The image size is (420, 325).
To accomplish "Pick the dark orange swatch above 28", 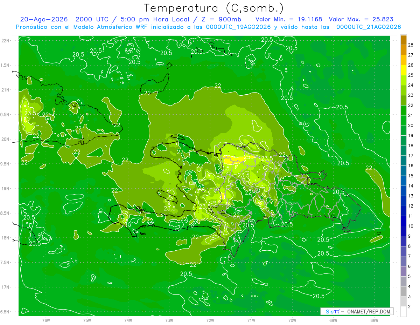I will pyautogui.click(x=404, y=40).
